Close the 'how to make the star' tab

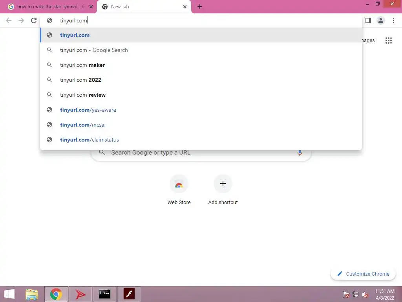pos(91,7)
